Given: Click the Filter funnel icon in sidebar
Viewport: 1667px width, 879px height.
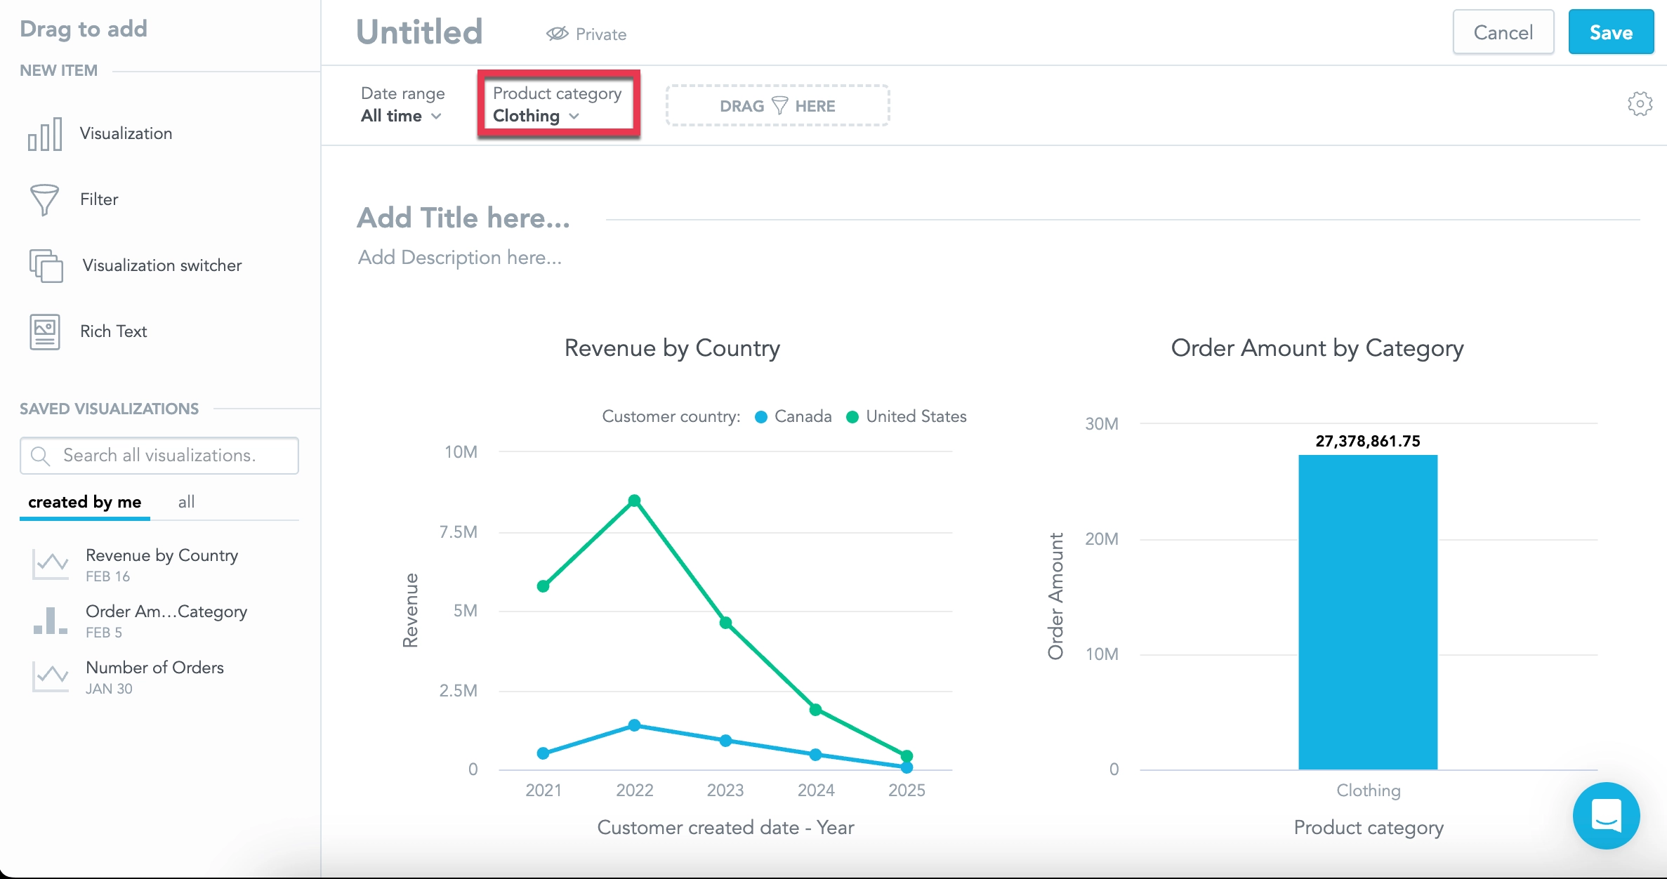Looking at the screenshot, I should (x=45, y=199).
